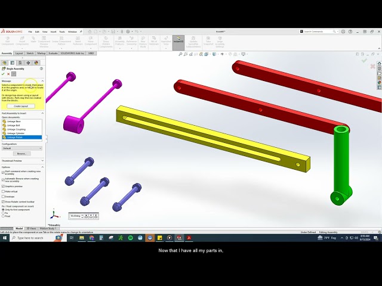
Task: Click Zoom to Area magnifier icon
Action: (x=186, y=54)
